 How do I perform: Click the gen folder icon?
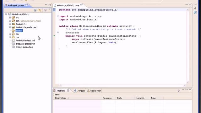14,21
